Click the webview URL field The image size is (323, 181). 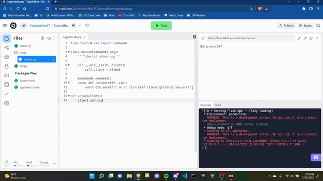(251, 38)
